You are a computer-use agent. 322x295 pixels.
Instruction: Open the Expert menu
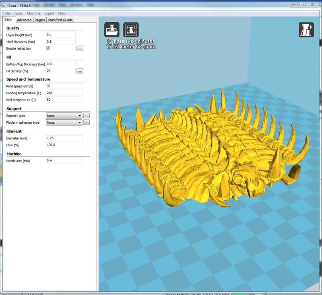point(49,13)
